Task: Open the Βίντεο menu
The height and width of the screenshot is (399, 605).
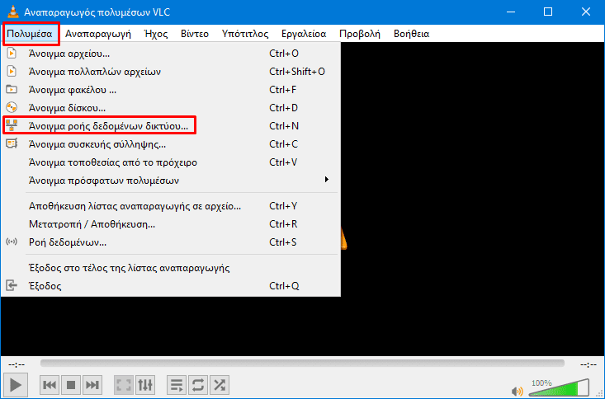Action: pos(195,34)
